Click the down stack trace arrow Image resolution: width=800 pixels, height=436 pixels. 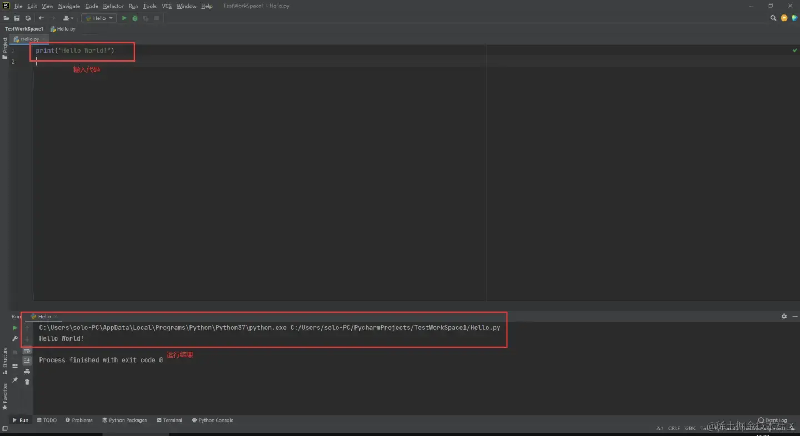(27, 339)
